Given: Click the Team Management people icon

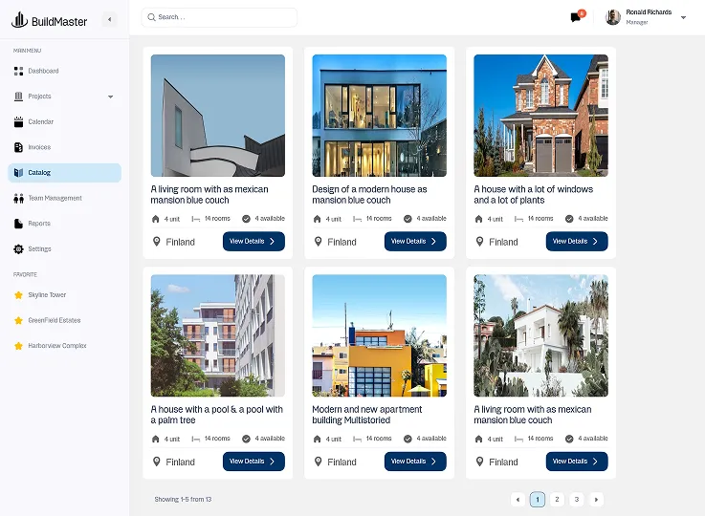Looking at the screenshot, I should [18, 198].
